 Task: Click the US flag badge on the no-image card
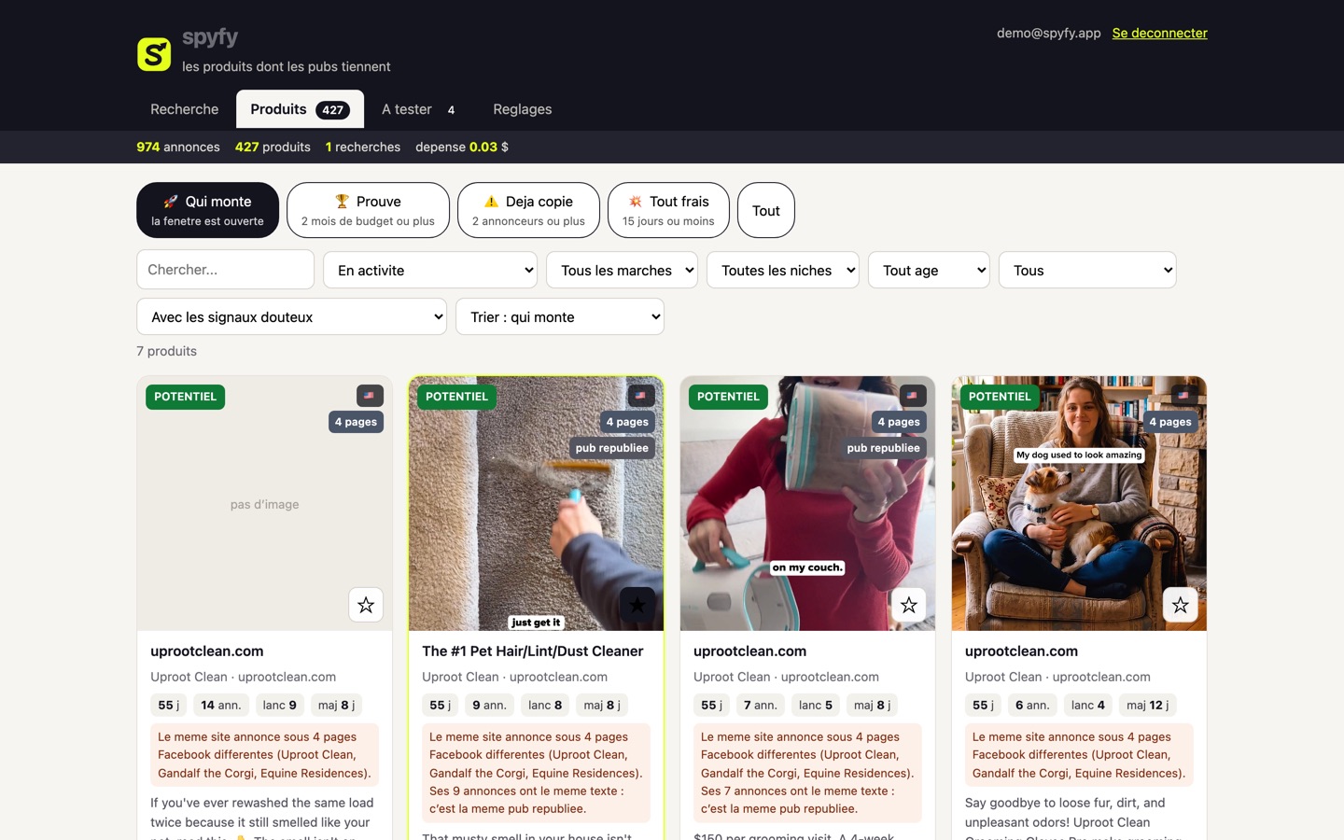click(x=370, y=396)
